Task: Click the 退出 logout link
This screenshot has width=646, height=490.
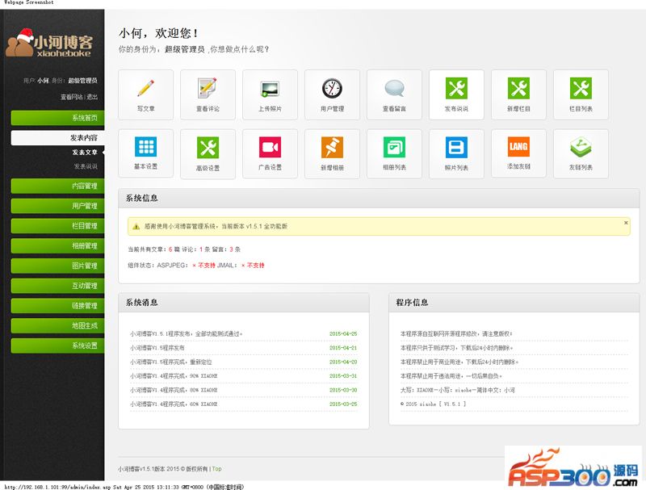Action: click(92, 97)
